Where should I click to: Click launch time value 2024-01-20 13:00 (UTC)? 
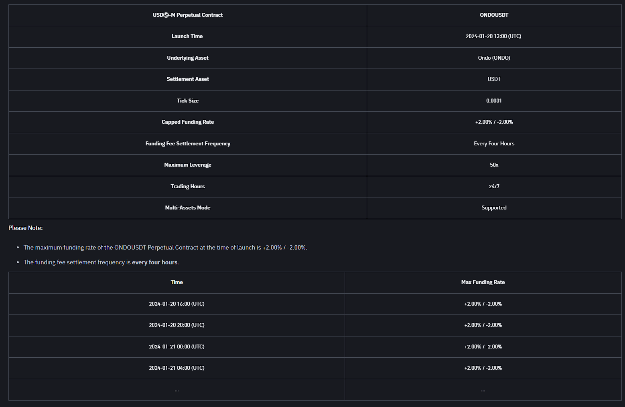point(493,36)
